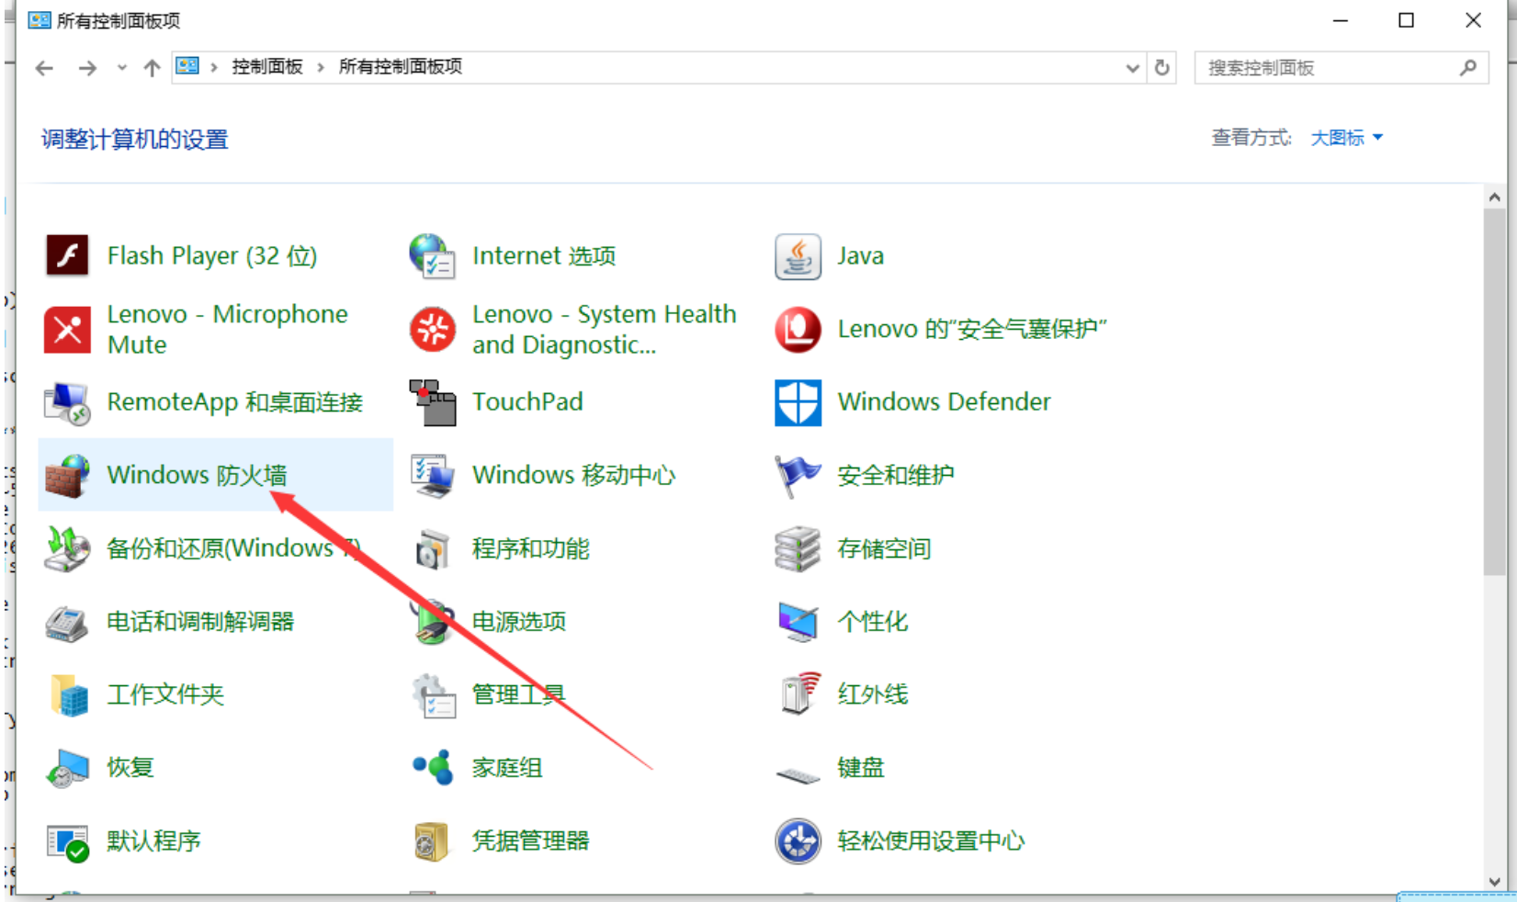
Task: Open Lenovo System Health and Diagnostic icon
Action: point(432,329)
